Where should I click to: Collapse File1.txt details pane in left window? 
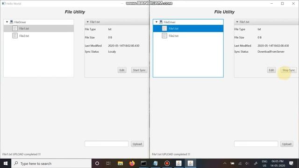coord(87,22)
